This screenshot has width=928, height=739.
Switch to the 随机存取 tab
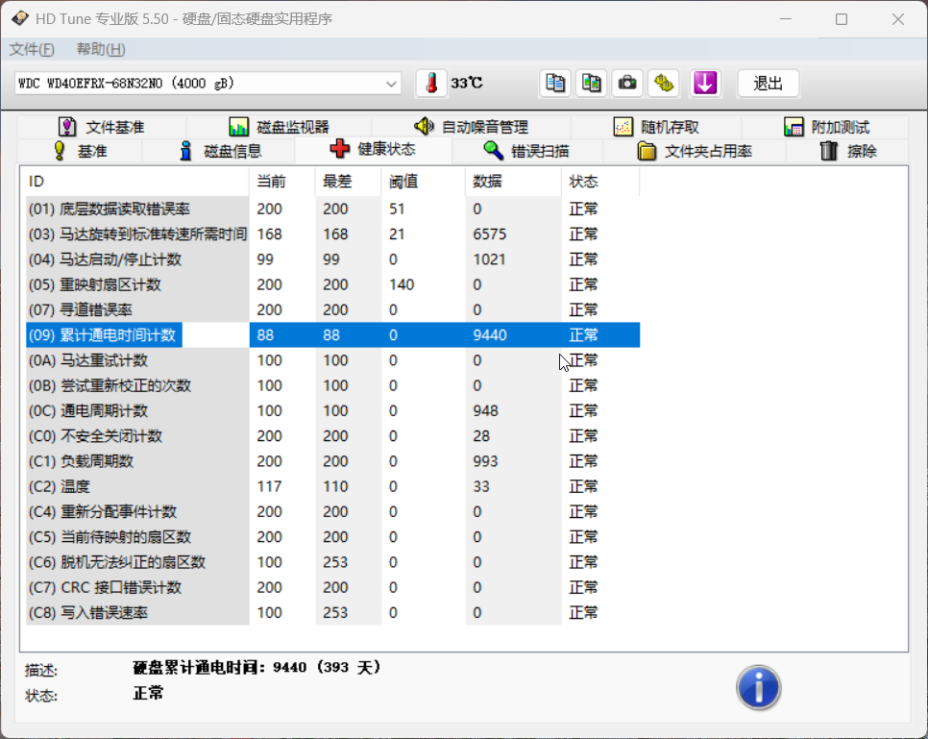(656, 127)
